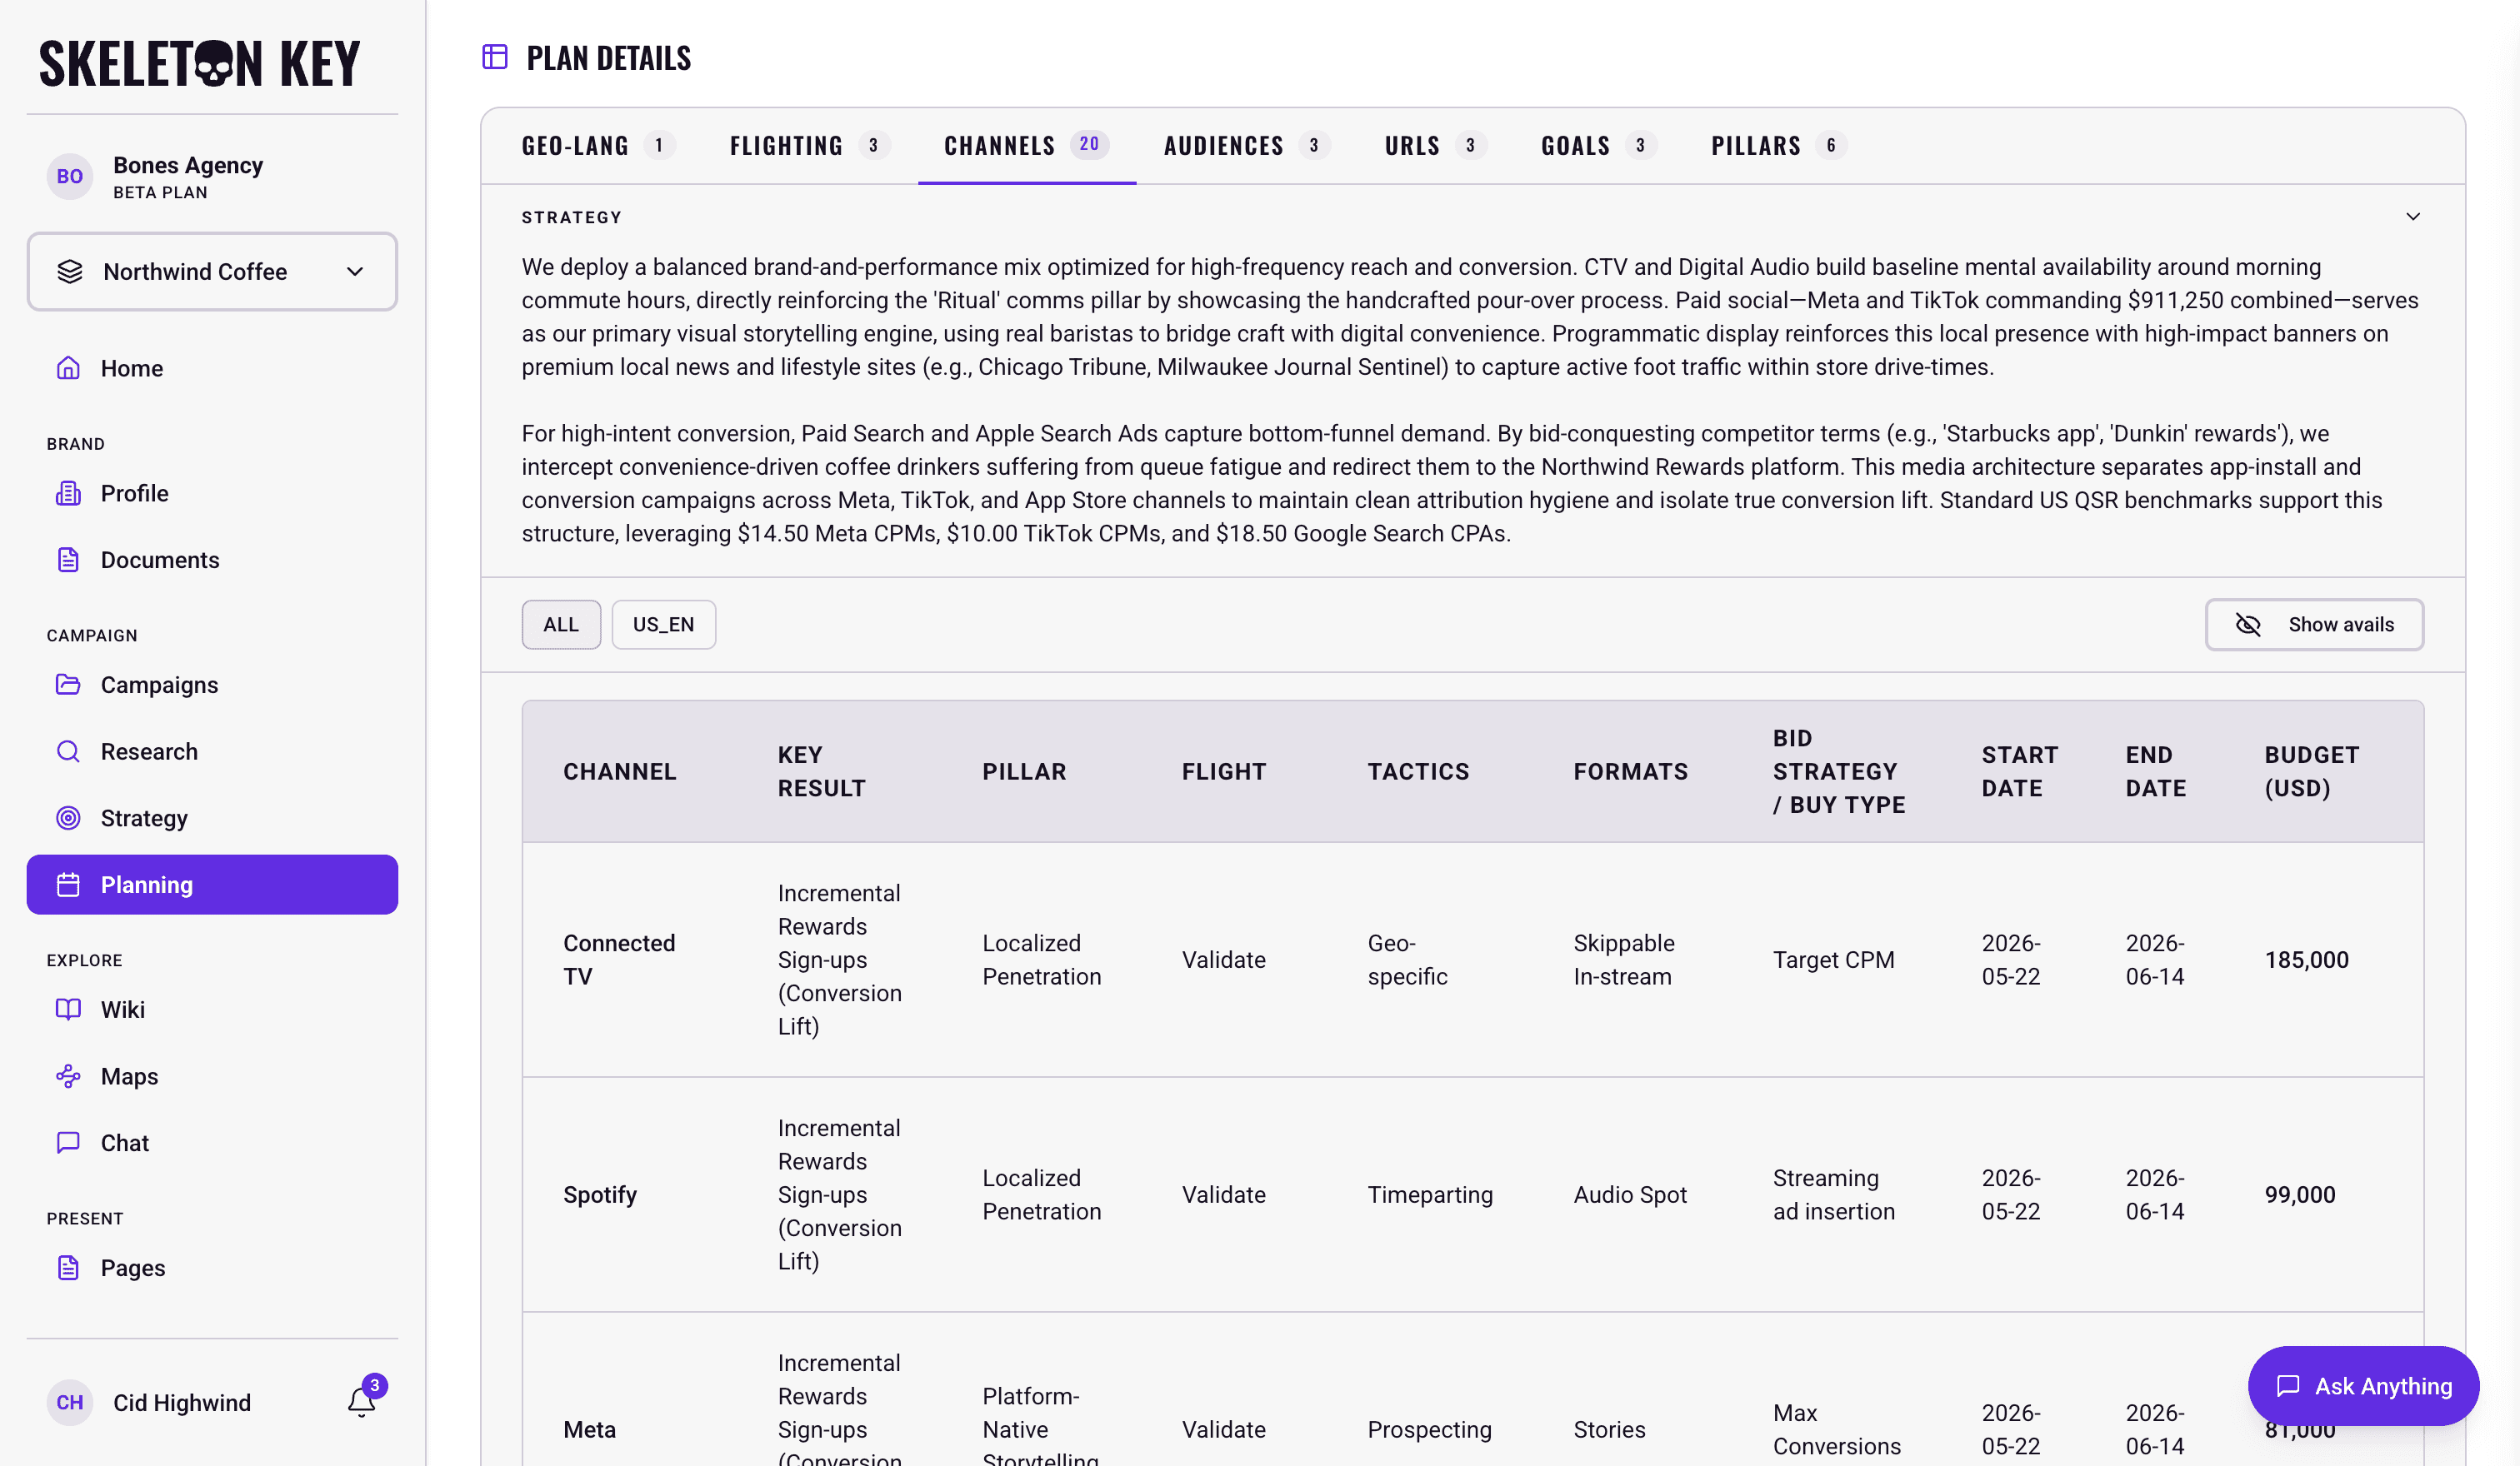Click the Planning calendar icon
Viewport: 2520px width, 1466px height.
coord(68,885)
